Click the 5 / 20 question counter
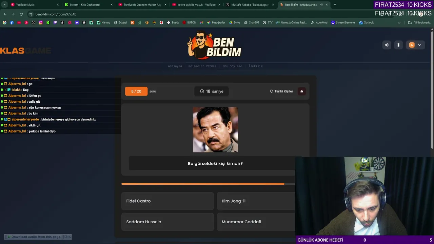The image size is (434, 244). (x=136, y=91)
